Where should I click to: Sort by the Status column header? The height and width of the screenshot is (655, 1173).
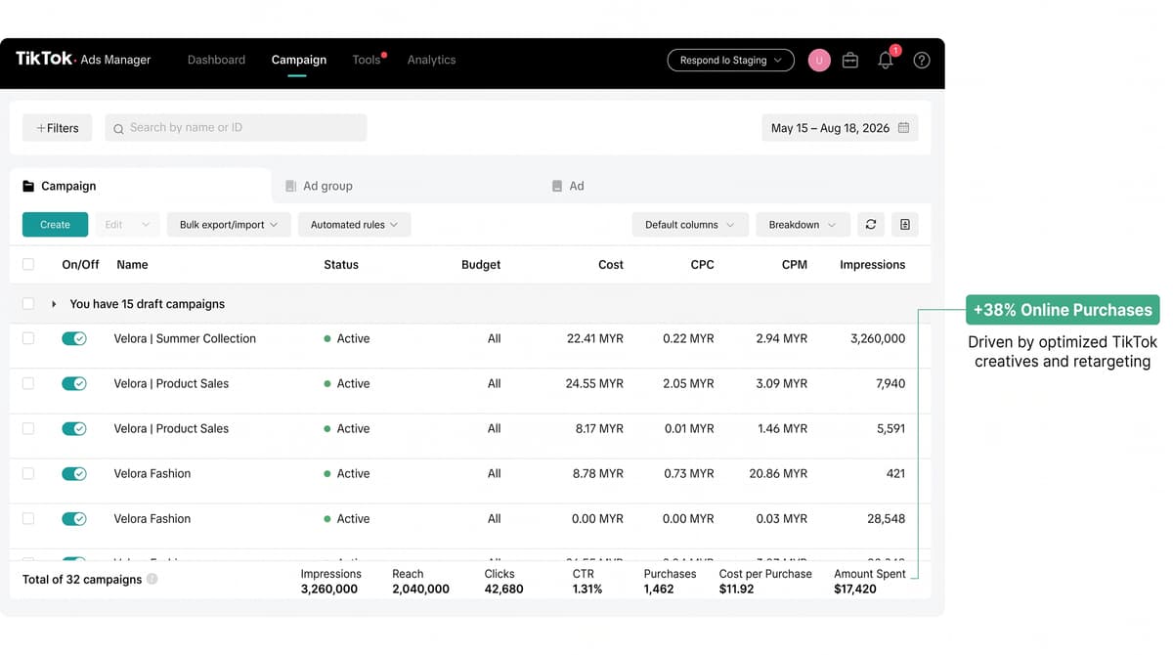click(341, 265)
